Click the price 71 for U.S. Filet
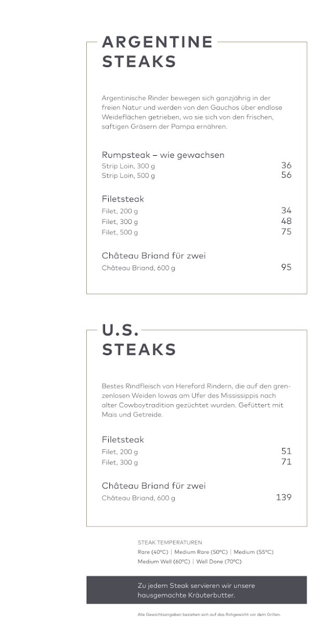The height and width of the screenshot is (625, 326). [x=286, y=461]
